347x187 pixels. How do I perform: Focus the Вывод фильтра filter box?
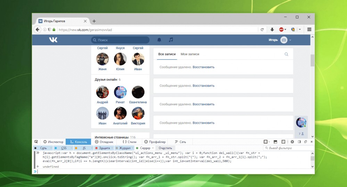(289, 148)
